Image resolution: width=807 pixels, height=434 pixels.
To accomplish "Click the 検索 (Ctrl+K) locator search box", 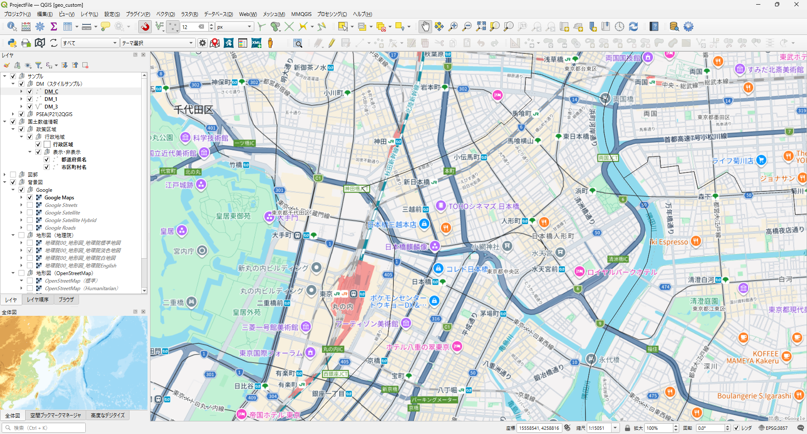I will pos(44,428).
